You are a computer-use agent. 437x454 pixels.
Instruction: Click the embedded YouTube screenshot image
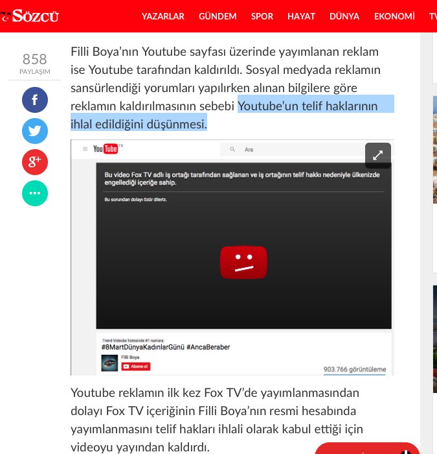tap(232, 257)
